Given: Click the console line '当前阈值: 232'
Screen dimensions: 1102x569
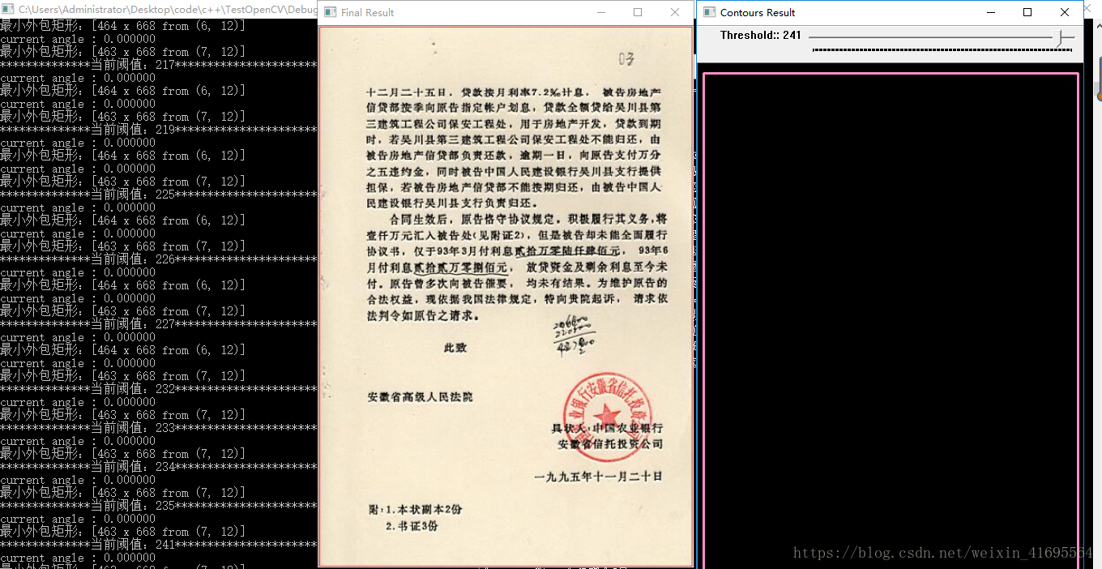Looking at the screenshot, I should point(159,389).
